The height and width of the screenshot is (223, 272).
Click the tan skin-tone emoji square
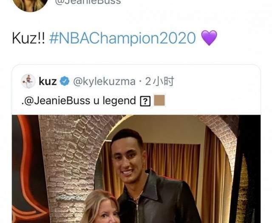(159, 100)
